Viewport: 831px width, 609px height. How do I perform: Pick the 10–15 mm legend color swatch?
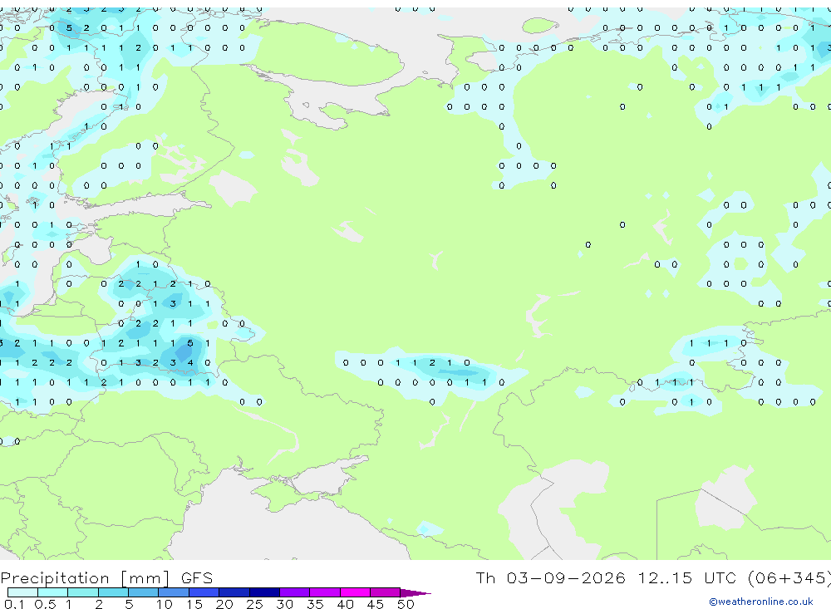[x=174, y=592]
